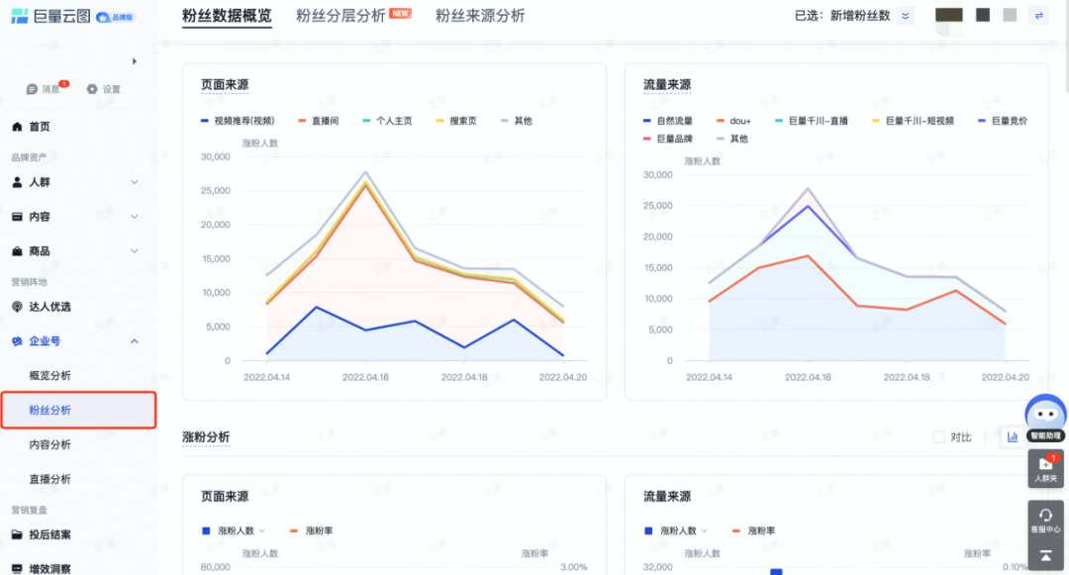The height and width of the screenshot is (575, 1069).
Task: Open 投后结案 in sidebar
Action: point(49,534)
